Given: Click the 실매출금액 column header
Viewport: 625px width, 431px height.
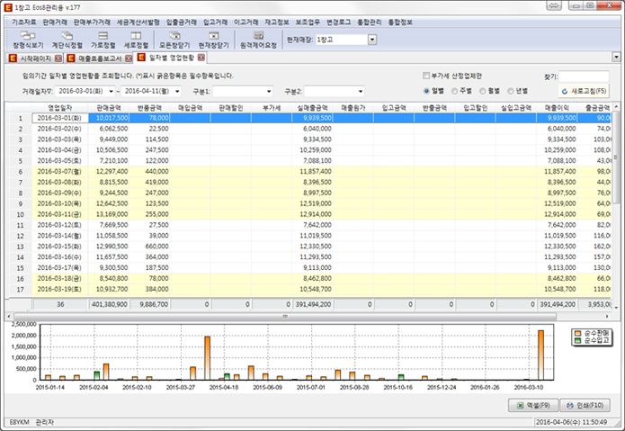Looking at the screenshot, I should coord(312,108).
